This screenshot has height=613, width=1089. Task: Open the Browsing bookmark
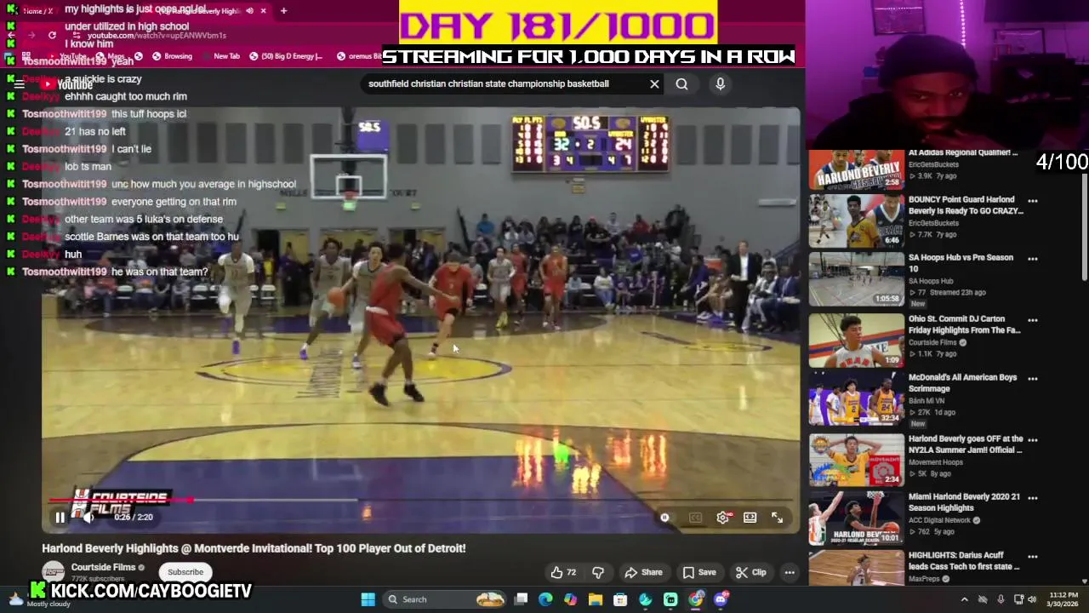click(172, 56)
